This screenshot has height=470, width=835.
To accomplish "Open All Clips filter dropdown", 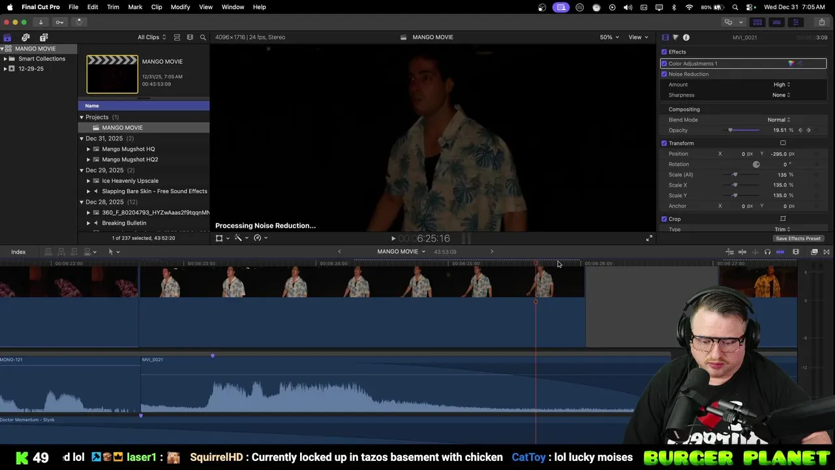I will 152,37.
